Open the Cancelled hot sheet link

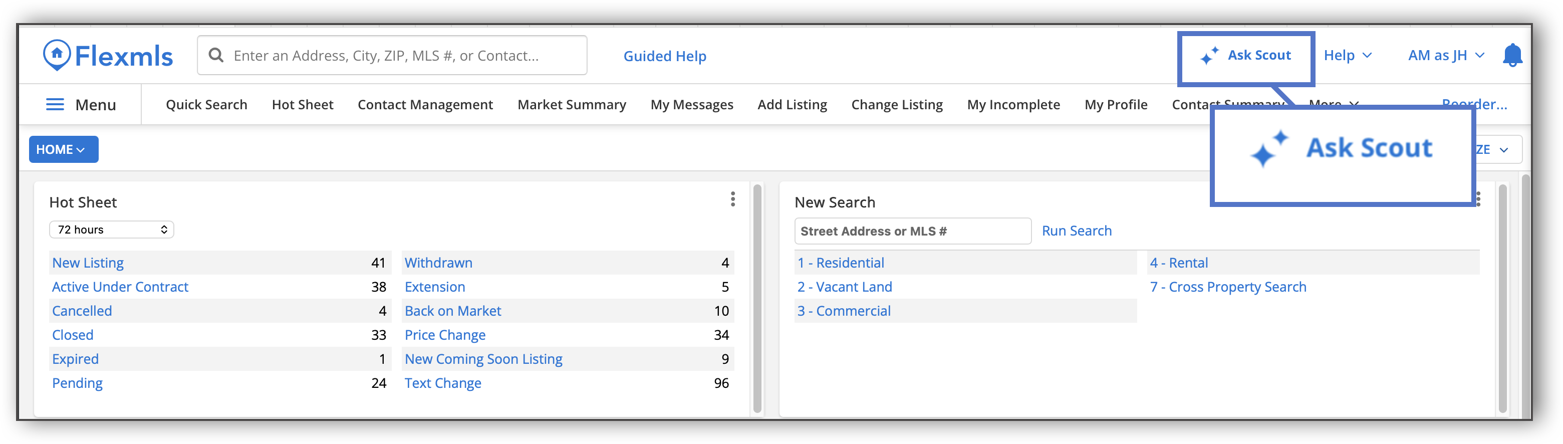[82, 311]
